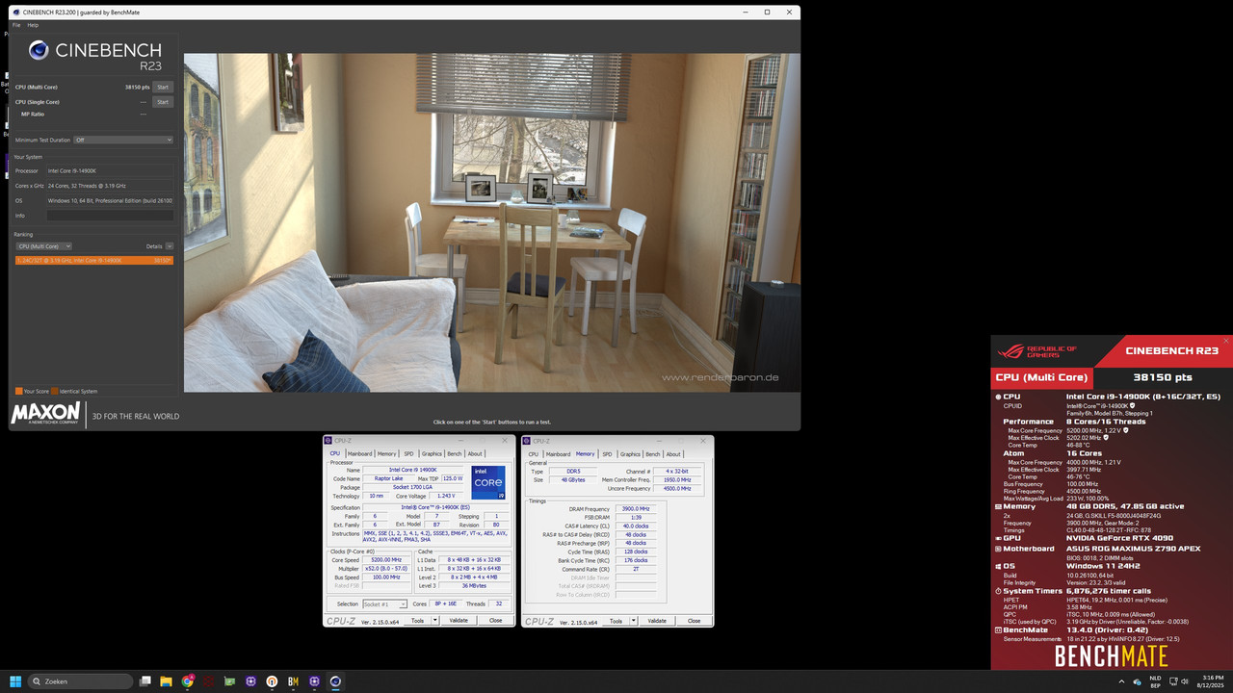Click the Core Speed 5200.00 MHz value

click(x=385, y=559)
